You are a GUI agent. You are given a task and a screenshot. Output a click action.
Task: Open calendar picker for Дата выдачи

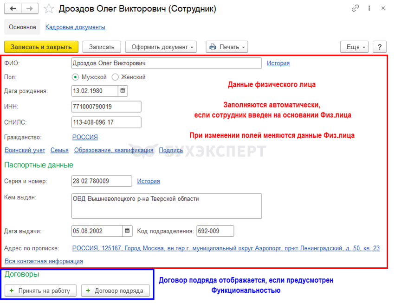click(x=127, y=231)
